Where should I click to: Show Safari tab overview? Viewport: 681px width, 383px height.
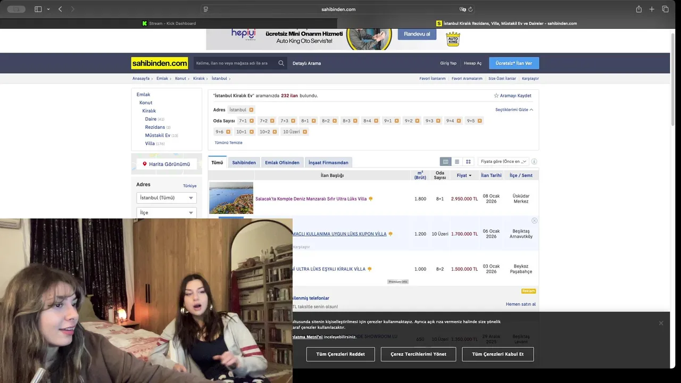click(665, 9)
